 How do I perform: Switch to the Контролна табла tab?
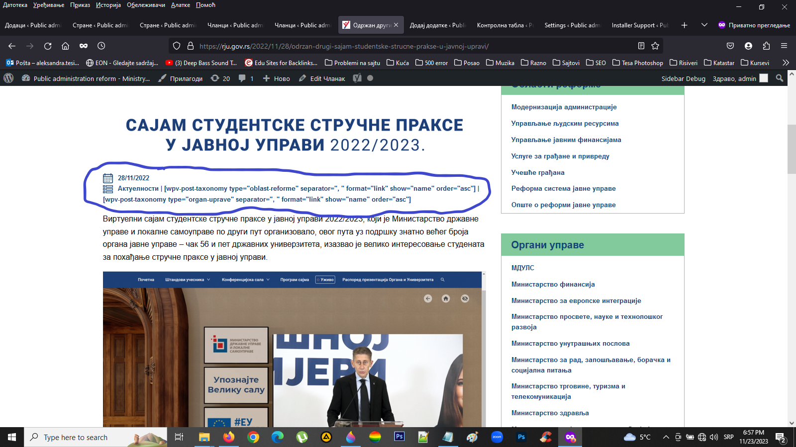[504, 25]
